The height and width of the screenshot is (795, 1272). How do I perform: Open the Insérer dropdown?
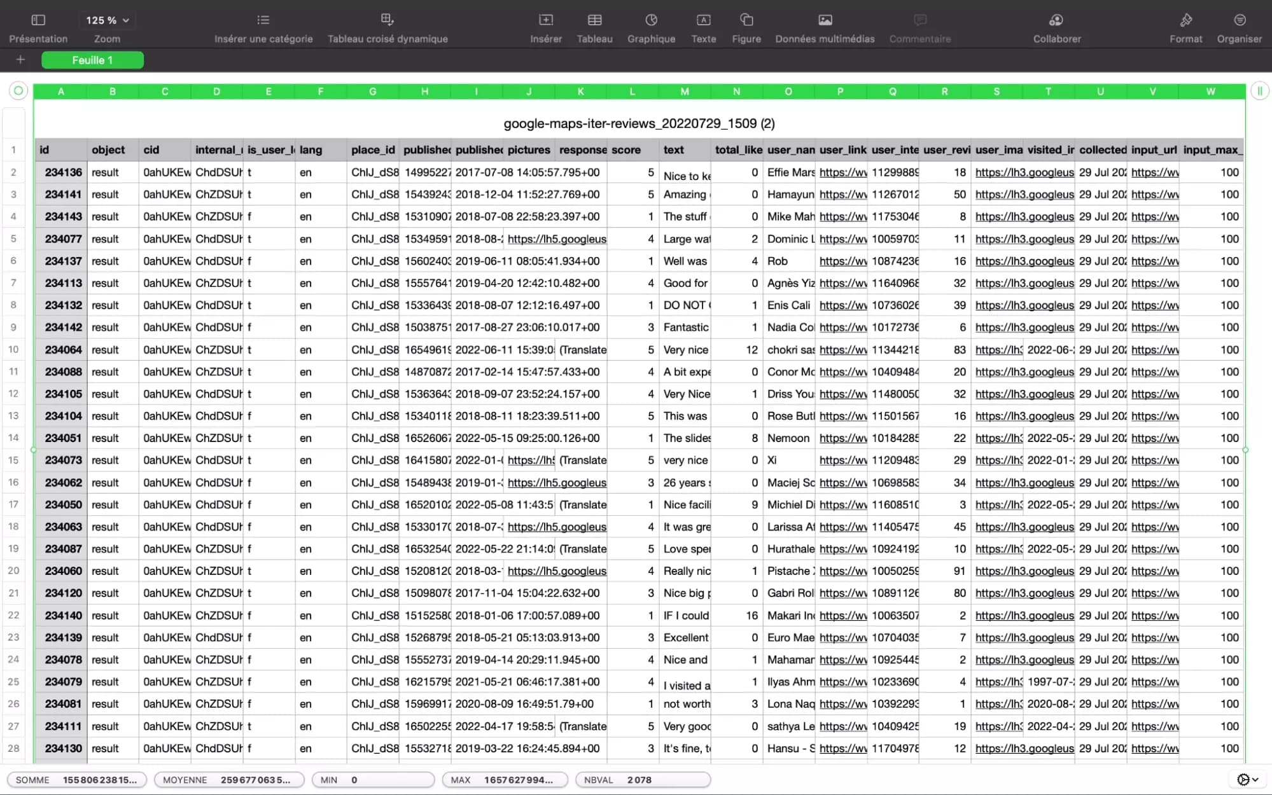546,27
